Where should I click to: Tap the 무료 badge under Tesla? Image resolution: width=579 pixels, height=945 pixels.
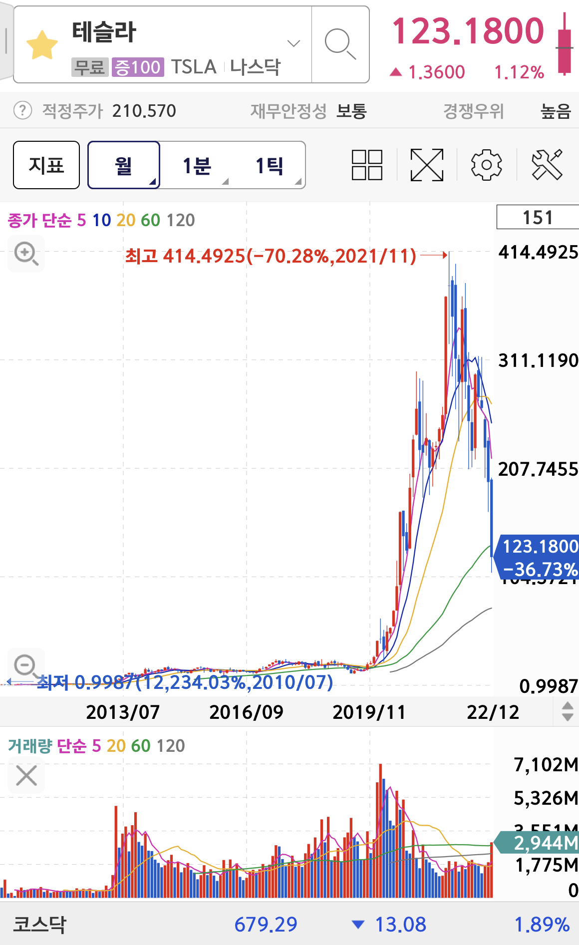point(90,67)
